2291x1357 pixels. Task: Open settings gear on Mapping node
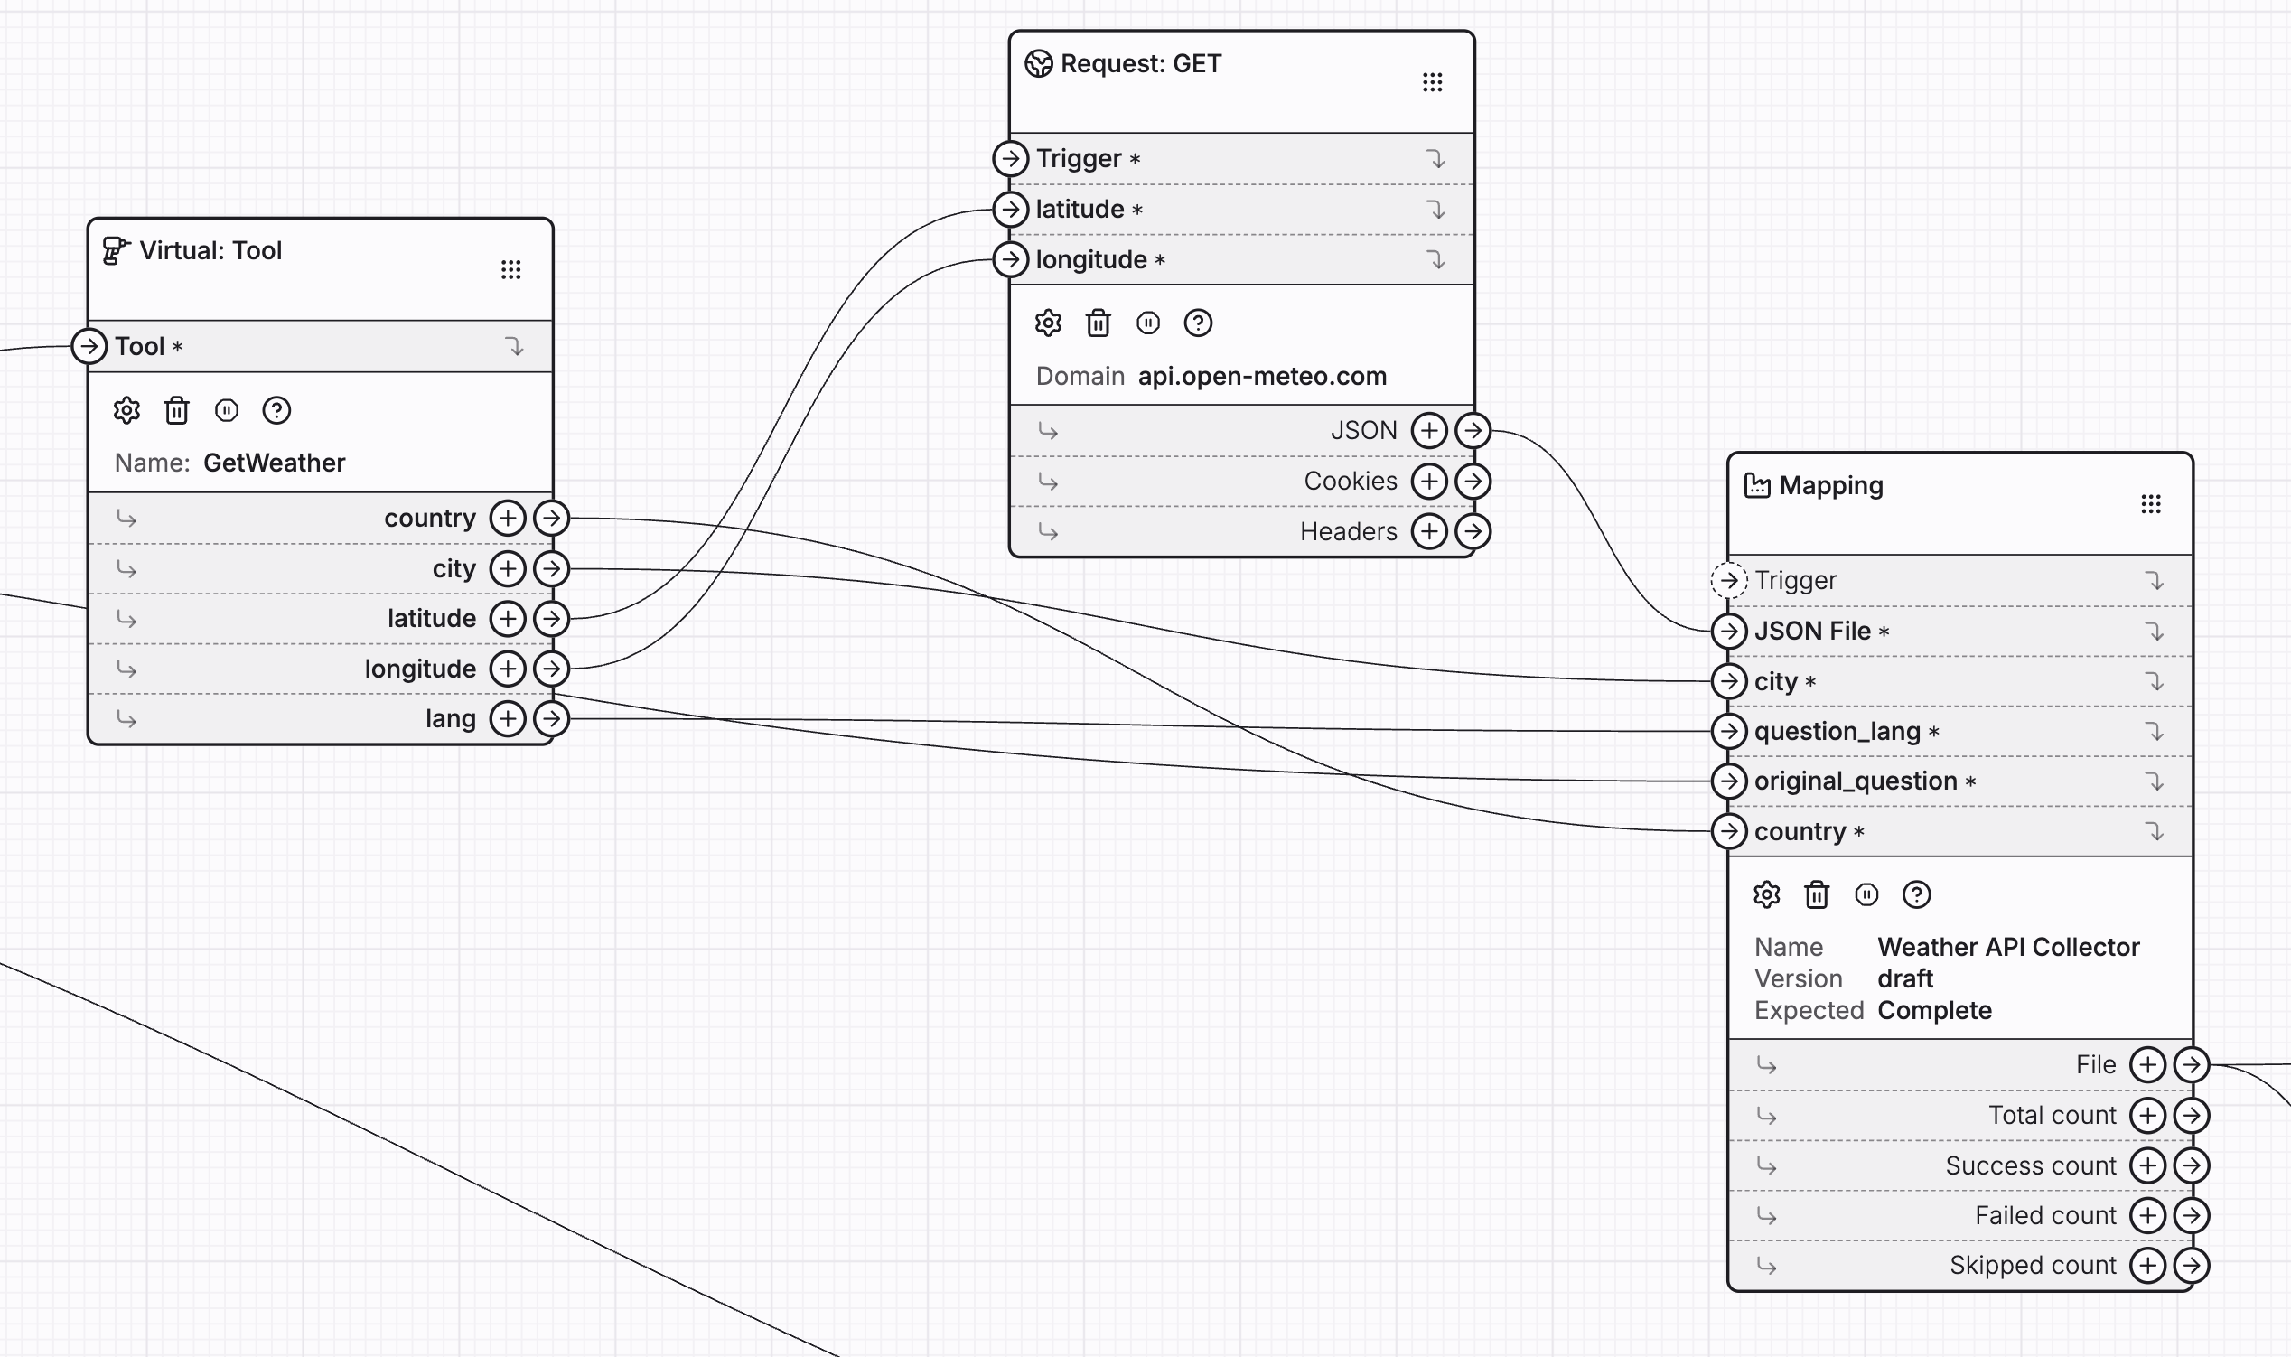pos(1765,895)
